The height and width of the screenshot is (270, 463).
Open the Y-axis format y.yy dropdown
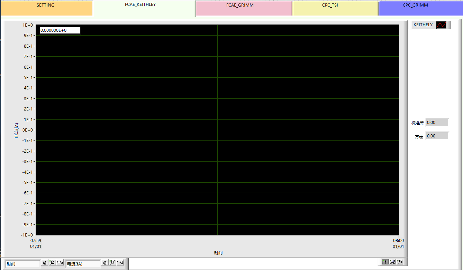(120, 262)
